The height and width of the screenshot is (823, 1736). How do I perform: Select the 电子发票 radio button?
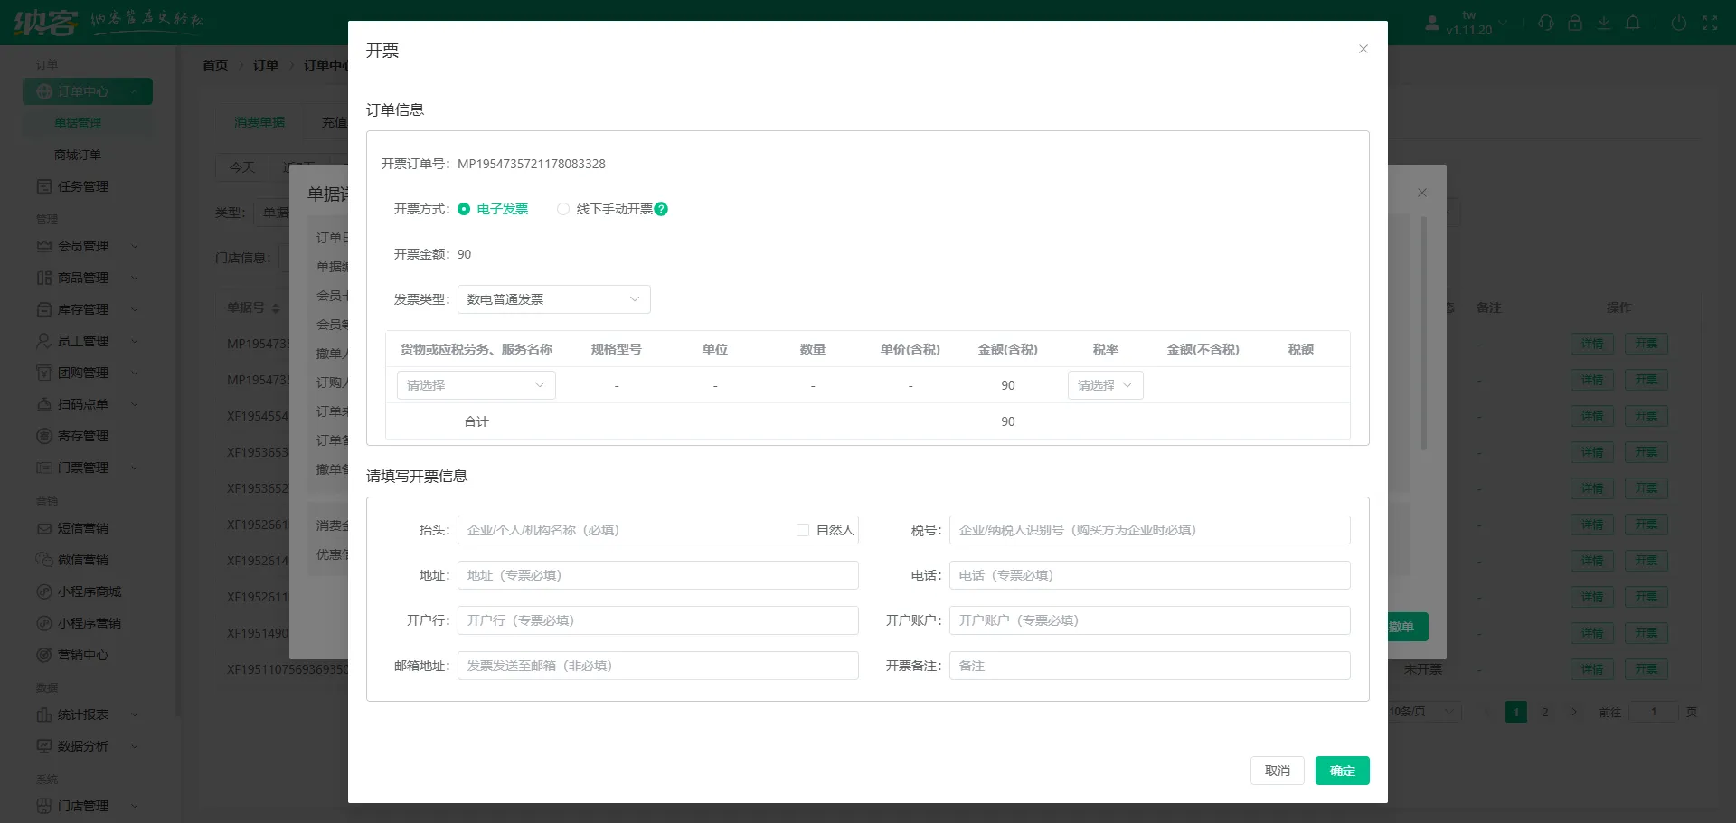click(464, 209)
